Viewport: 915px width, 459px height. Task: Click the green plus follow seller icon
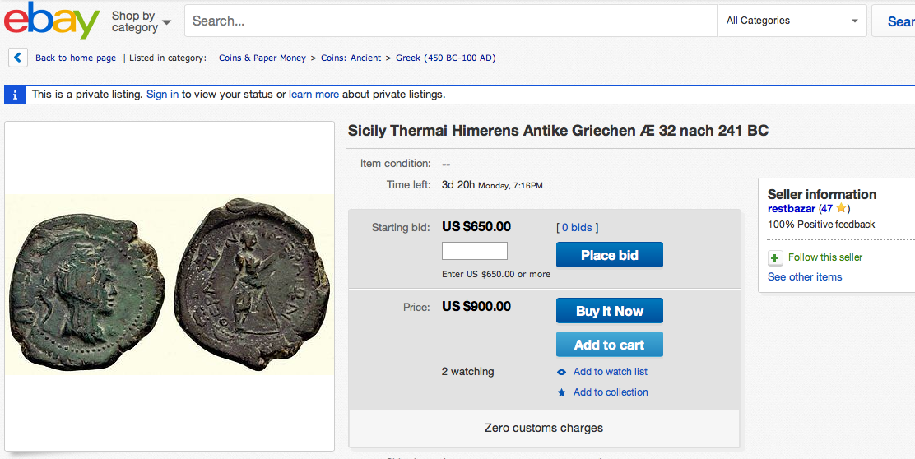click(775, 257)
